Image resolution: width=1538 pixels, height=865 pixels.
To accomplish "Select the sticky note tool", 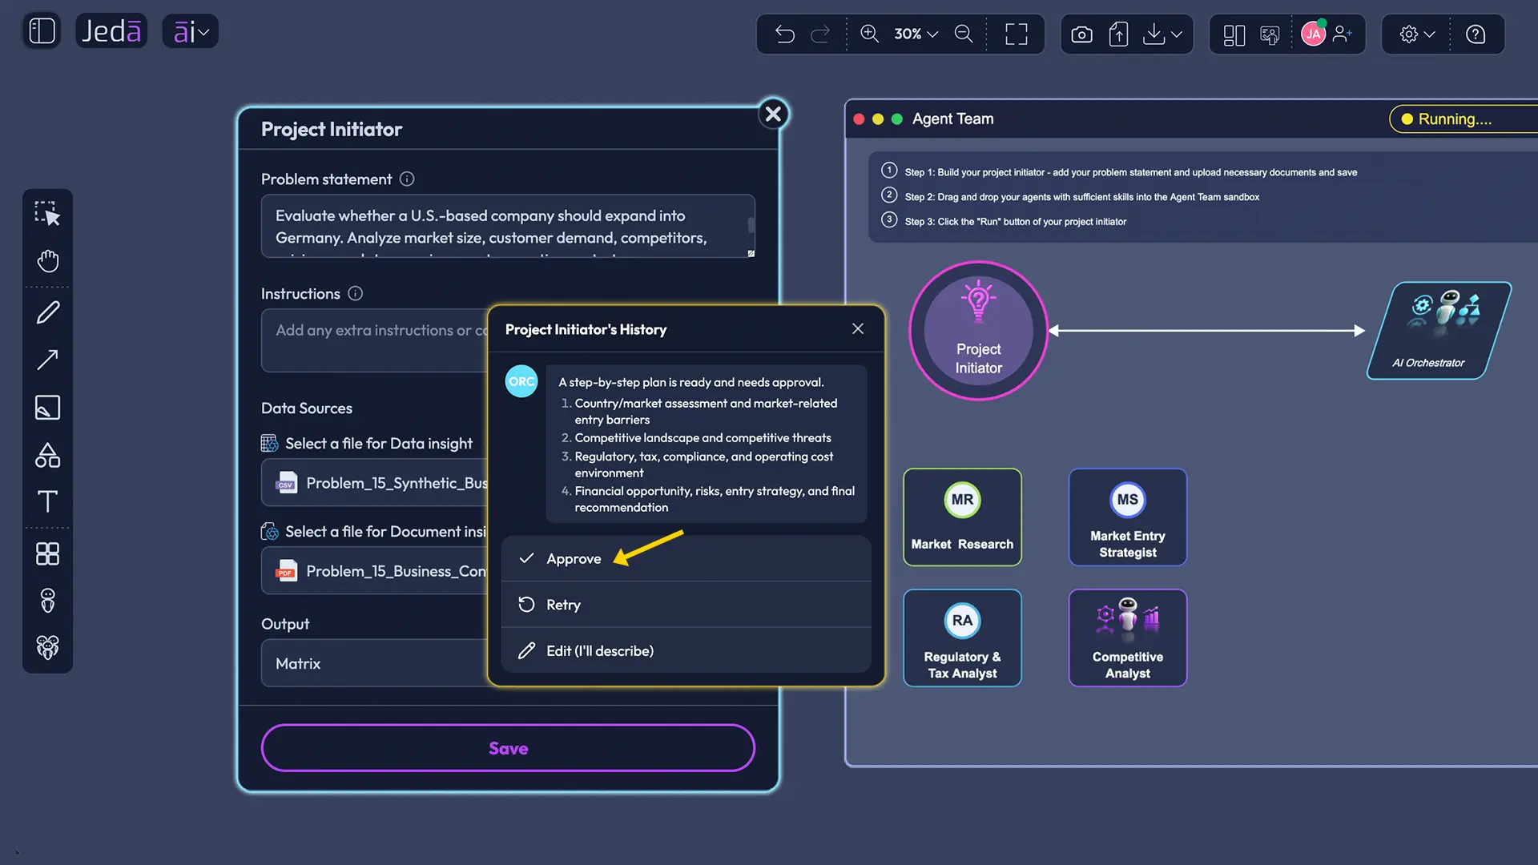I will (x=47, y=408).
